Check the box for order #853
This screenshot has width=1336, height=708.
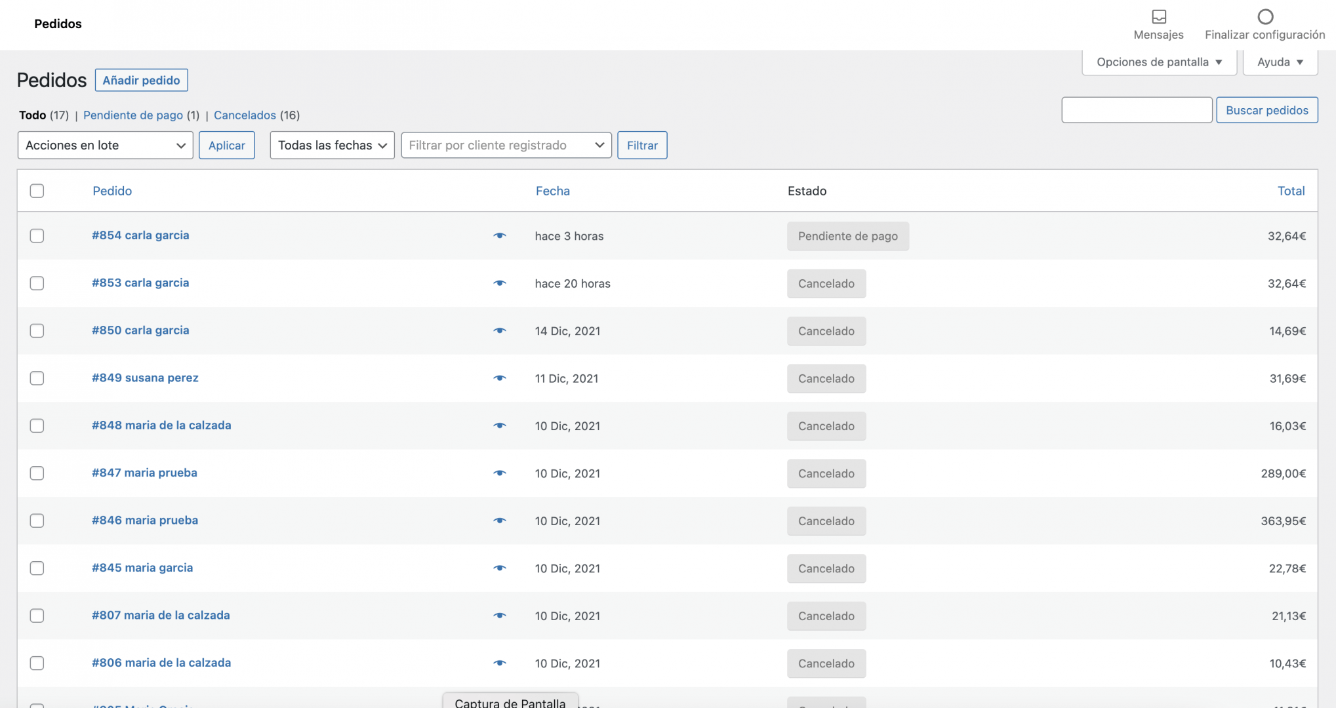[x=37, y=283]
